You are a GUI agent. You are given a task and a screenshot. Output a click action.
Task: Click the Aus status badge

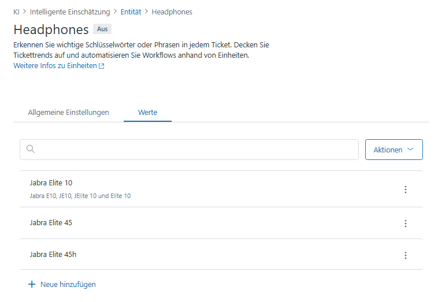click(x=102, y=29)
